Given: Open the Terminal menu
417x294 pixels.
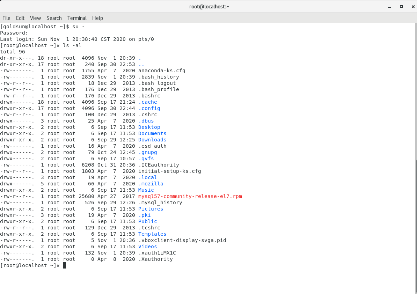Looking at the screenshot, I should tap(77, 18).
